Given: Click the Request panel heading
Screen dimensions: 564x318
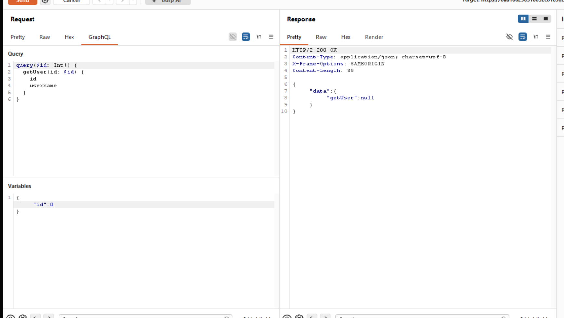Looking at the screenshot, I should pos(22,19).
